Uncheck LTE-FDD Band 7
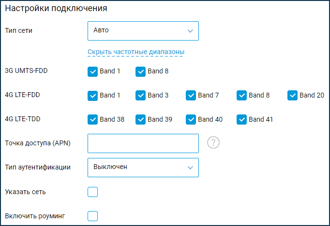The image size is (330, 226). coord(191,95)
